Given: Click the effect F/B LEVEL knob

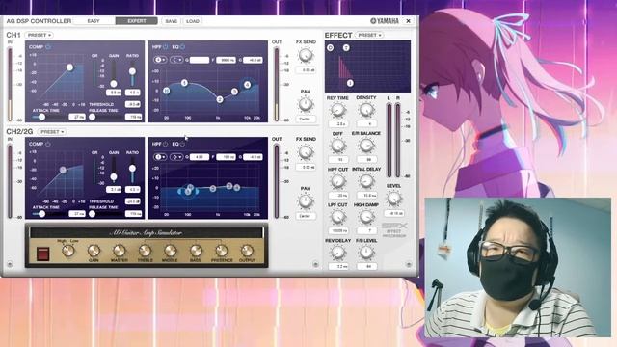Looking at the screenshot, I should tap(366, 253).
